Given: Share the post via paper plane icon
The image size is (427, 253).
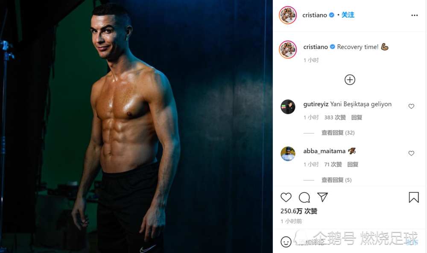Looking at the screenshot, I should pos(322,197).
